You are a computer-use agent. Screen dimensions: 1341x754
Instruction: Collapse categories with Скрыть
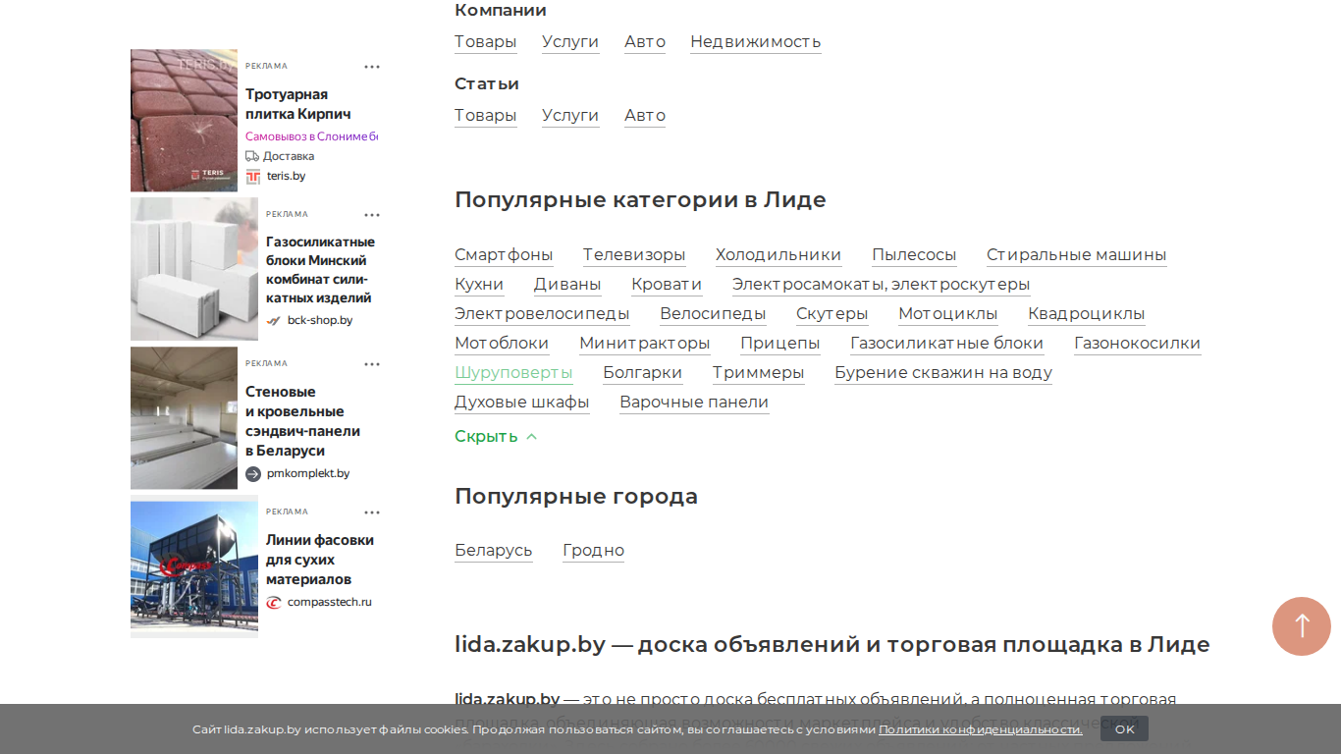point(496,437)
